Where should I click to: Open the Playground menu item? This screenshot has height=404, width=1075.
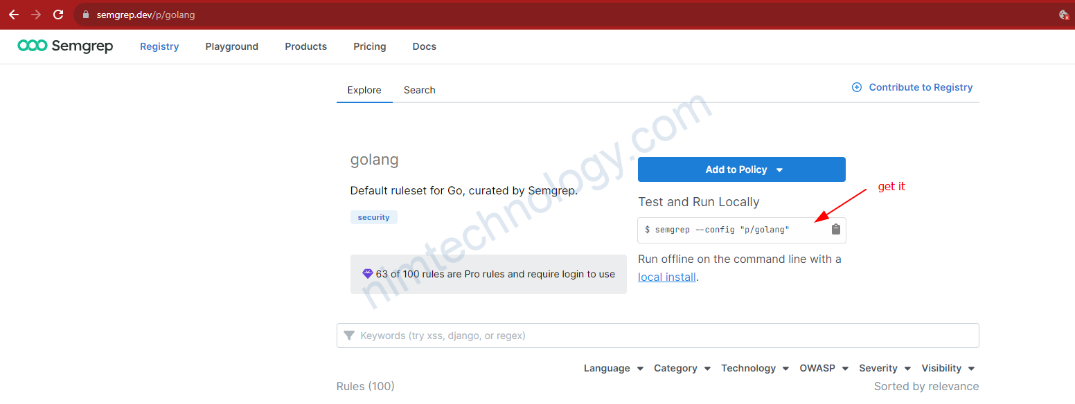click(x=231, y=46)
